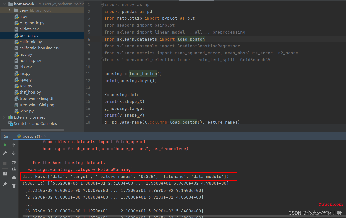
Task: Click 'y=housing.target' code line
Action: [124, 108]
